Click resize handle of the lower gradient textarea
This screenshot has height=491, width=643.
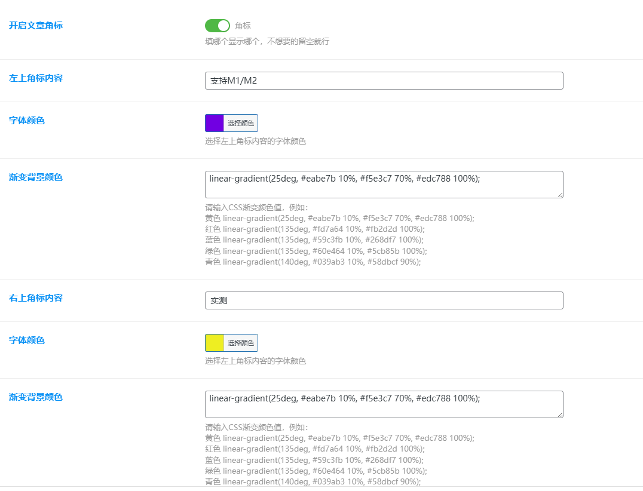pyautogui.click(x=560, y=415)
